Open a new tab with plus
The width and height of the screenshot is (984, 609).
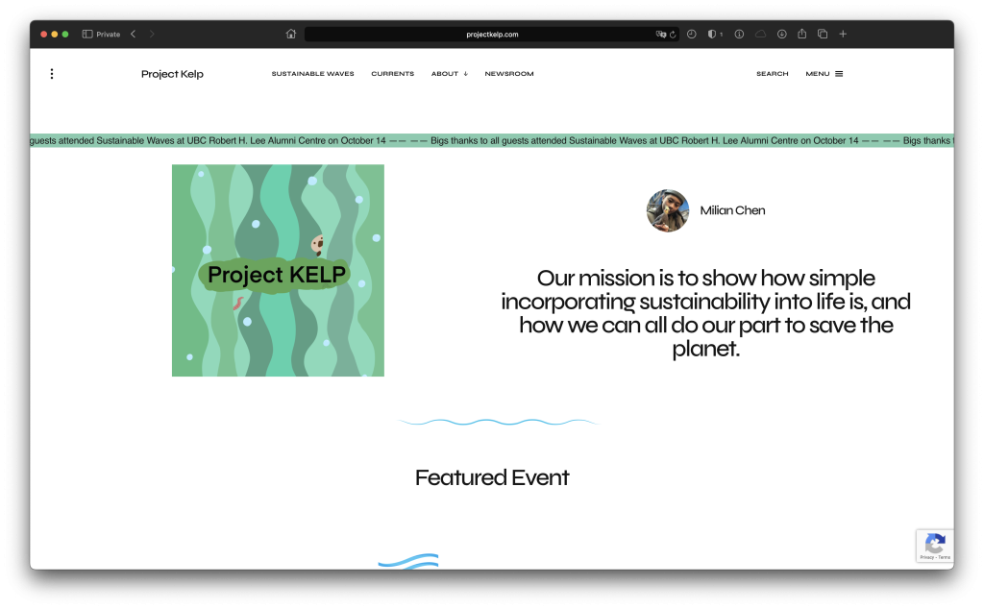pos(843,34)
